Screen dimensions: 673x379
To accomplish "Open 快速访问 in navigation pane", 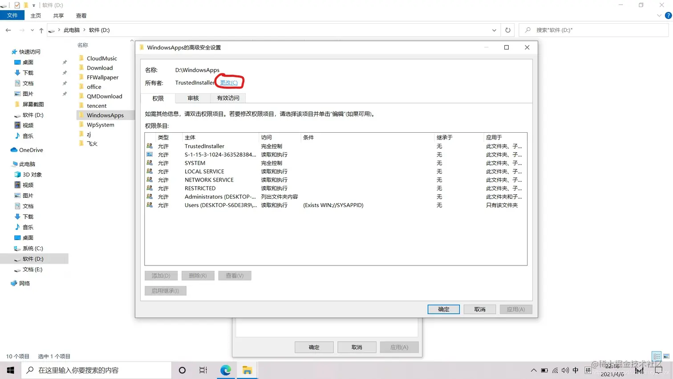I will pos(29,52).
